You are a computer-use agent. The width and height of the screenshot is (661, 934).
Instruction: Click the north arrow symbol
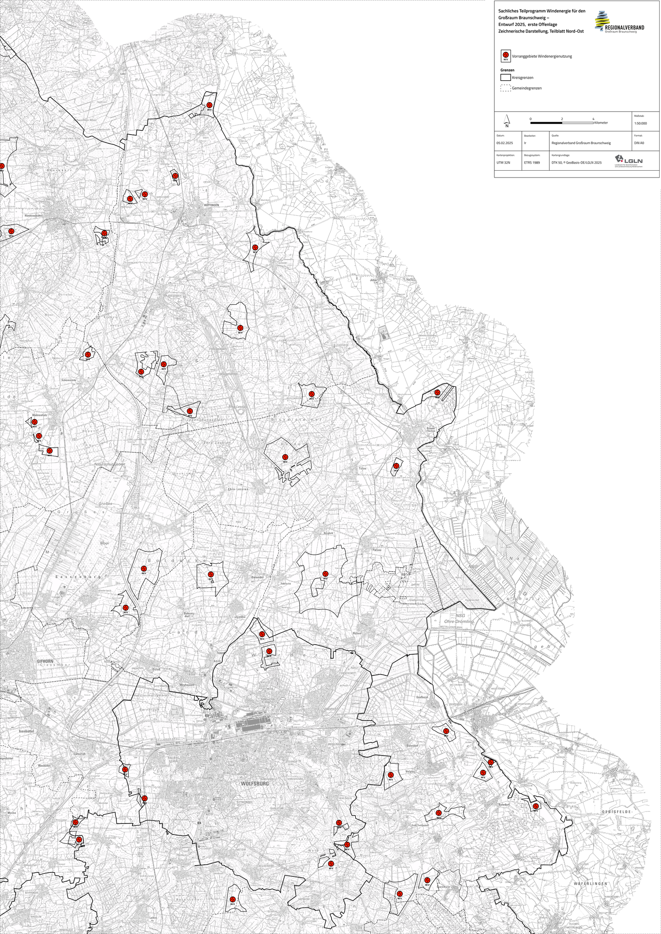click(507, 121)
